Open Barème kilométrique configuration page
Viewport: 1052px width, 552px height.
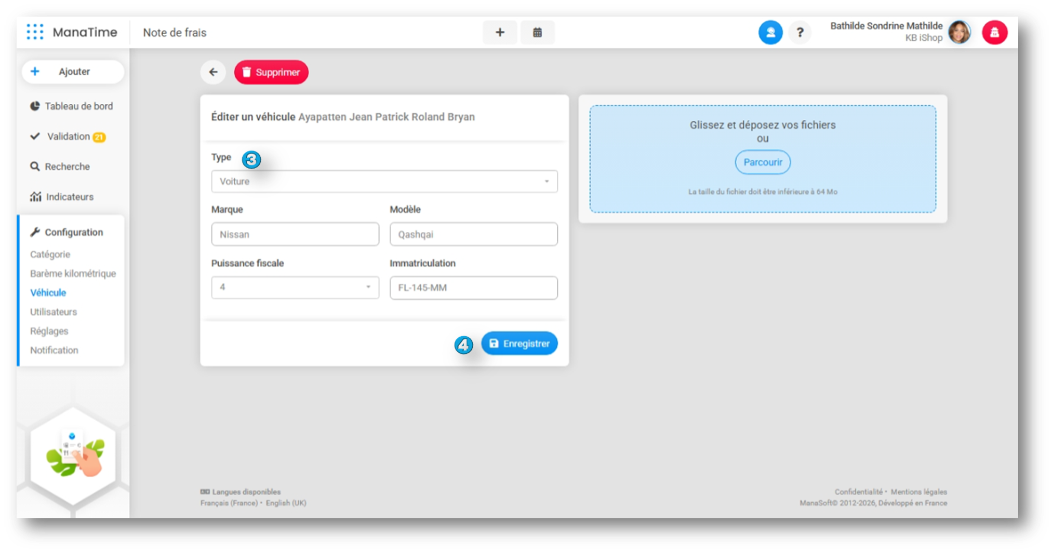(x=73, y=273)
